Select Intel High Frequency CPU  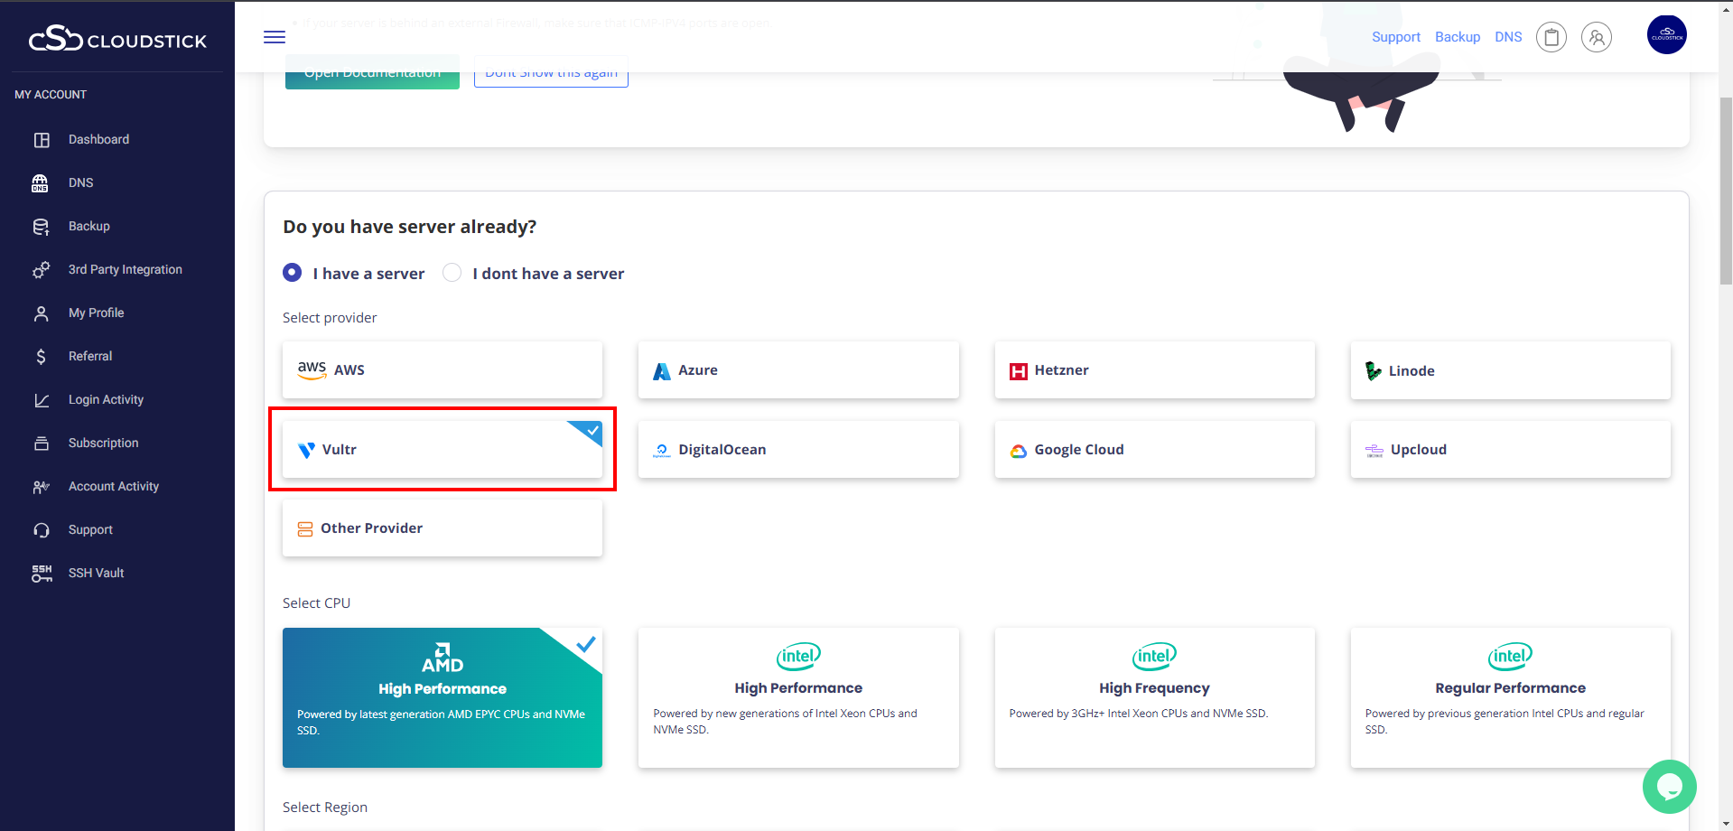(x=1153, y=697)
